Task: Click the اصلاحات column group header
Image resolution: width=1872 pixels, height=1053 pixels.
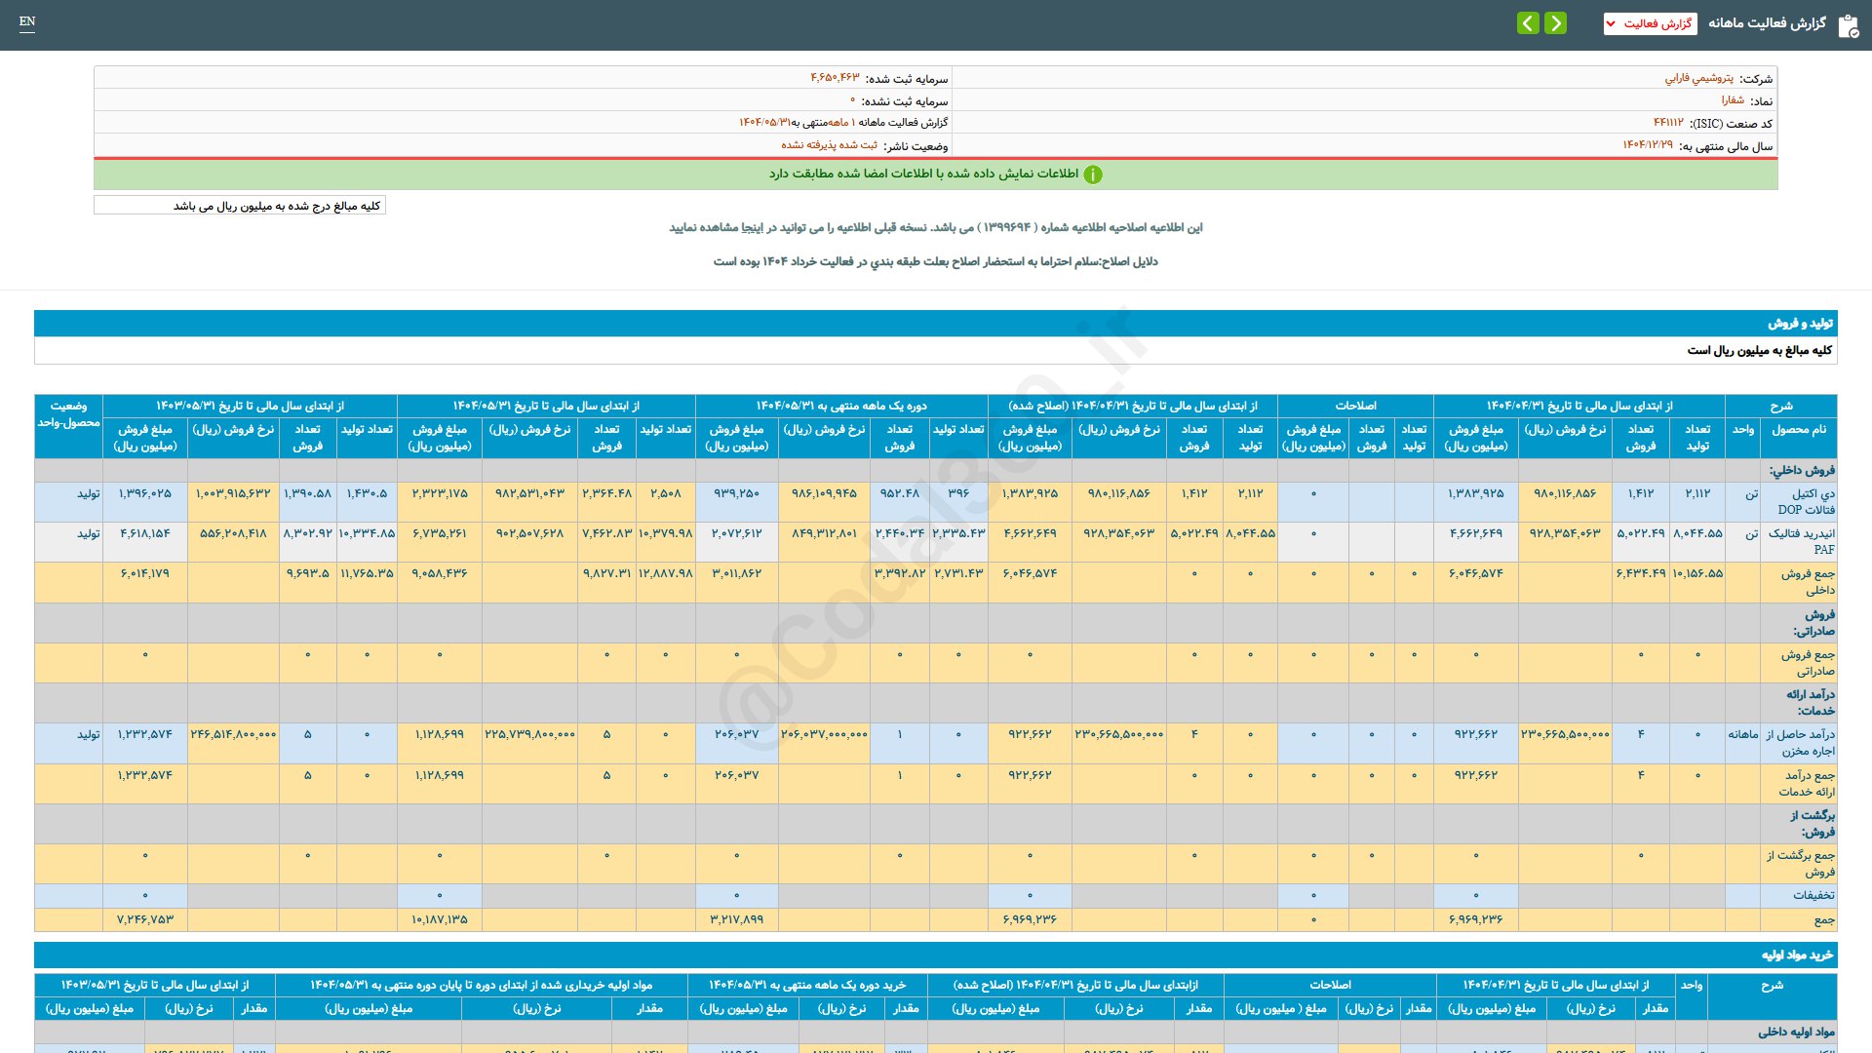Action: pos(1355,406)
